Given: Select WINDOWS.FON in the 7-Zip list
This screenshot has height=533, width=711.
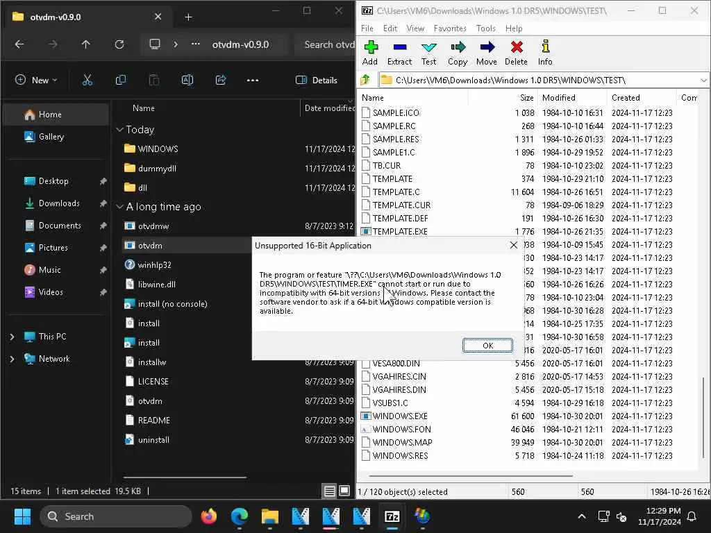Looking at the screenshot, I should click(402, 429).
